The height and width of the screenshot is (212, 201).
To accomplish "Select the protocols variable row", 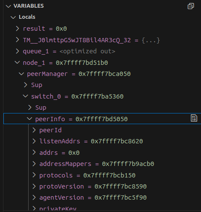I will click(102, 175).
